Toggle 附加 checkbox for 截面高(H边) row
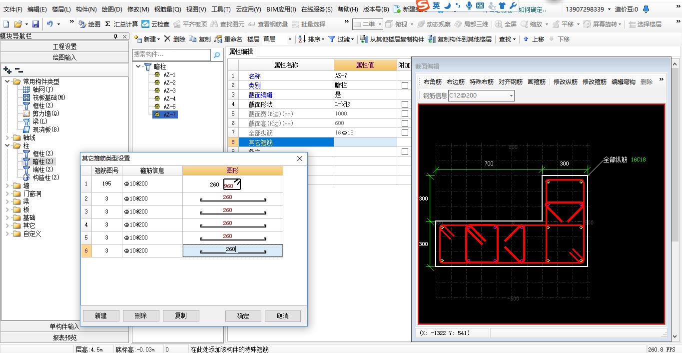The image size is (682, 353). (x=405, y=123)
